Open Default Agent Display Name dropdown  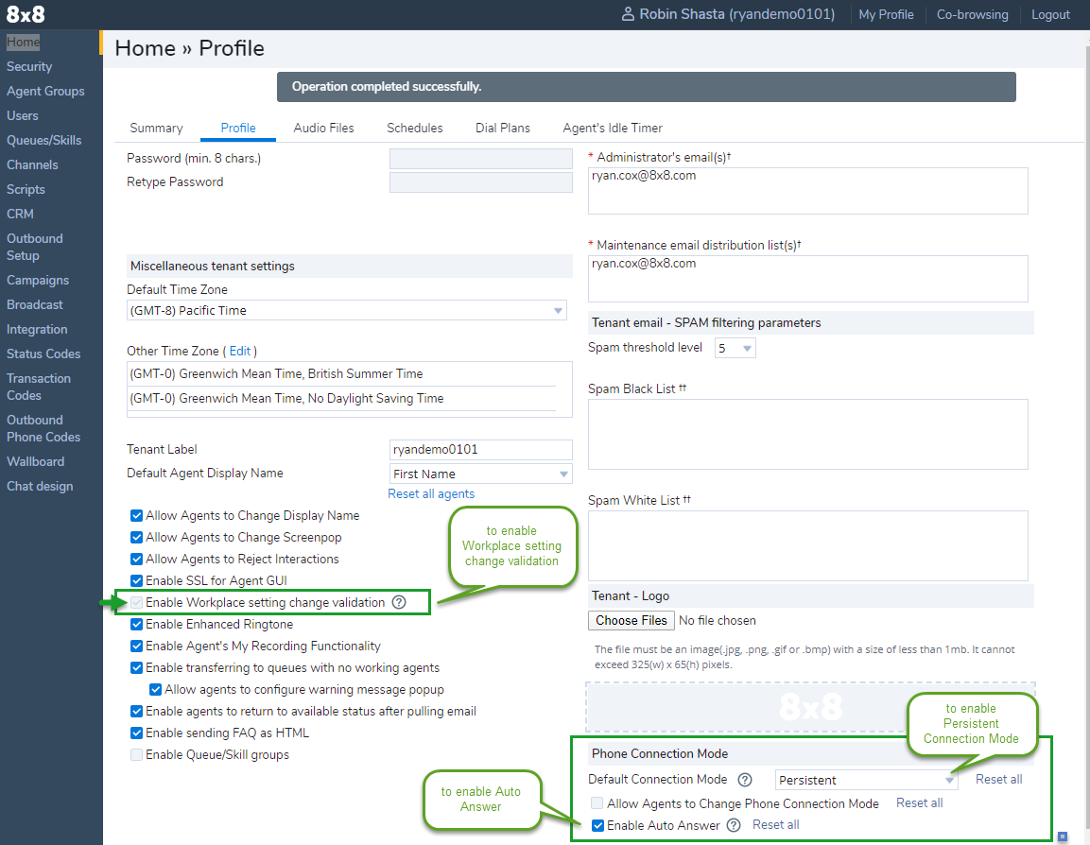pos(481,474)
